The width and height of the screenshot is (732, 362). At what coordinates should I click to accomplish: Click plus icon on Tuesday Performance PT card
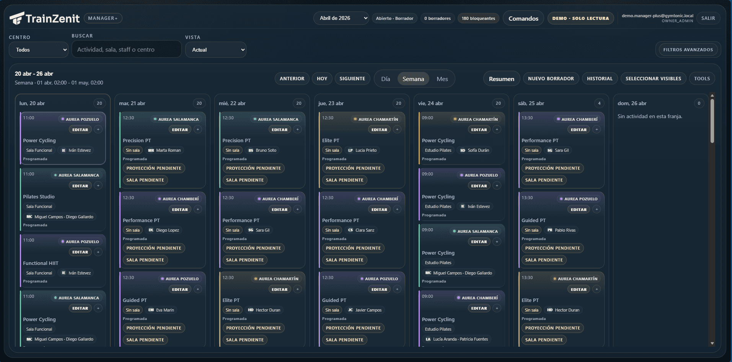click(x=198, y=209)
